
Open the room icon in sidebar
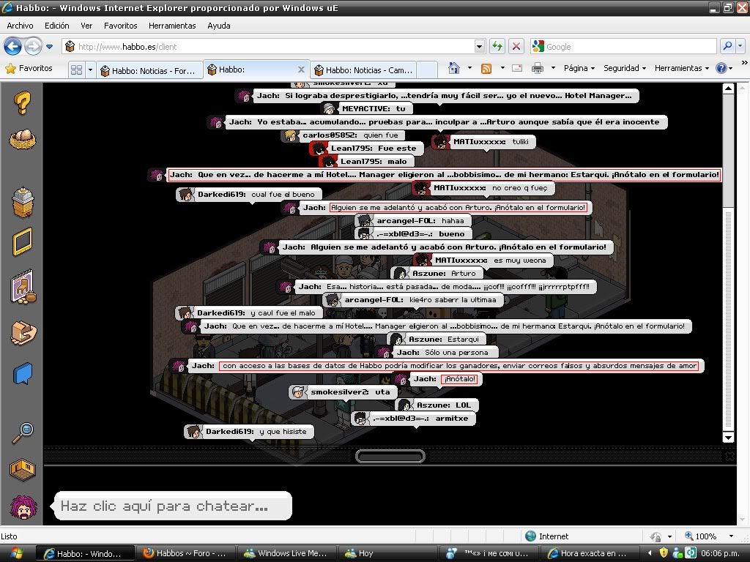22,469
